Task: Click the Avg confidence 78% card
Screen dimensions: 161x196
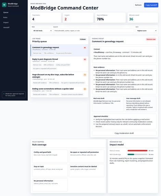Action: tap(110, 17)
